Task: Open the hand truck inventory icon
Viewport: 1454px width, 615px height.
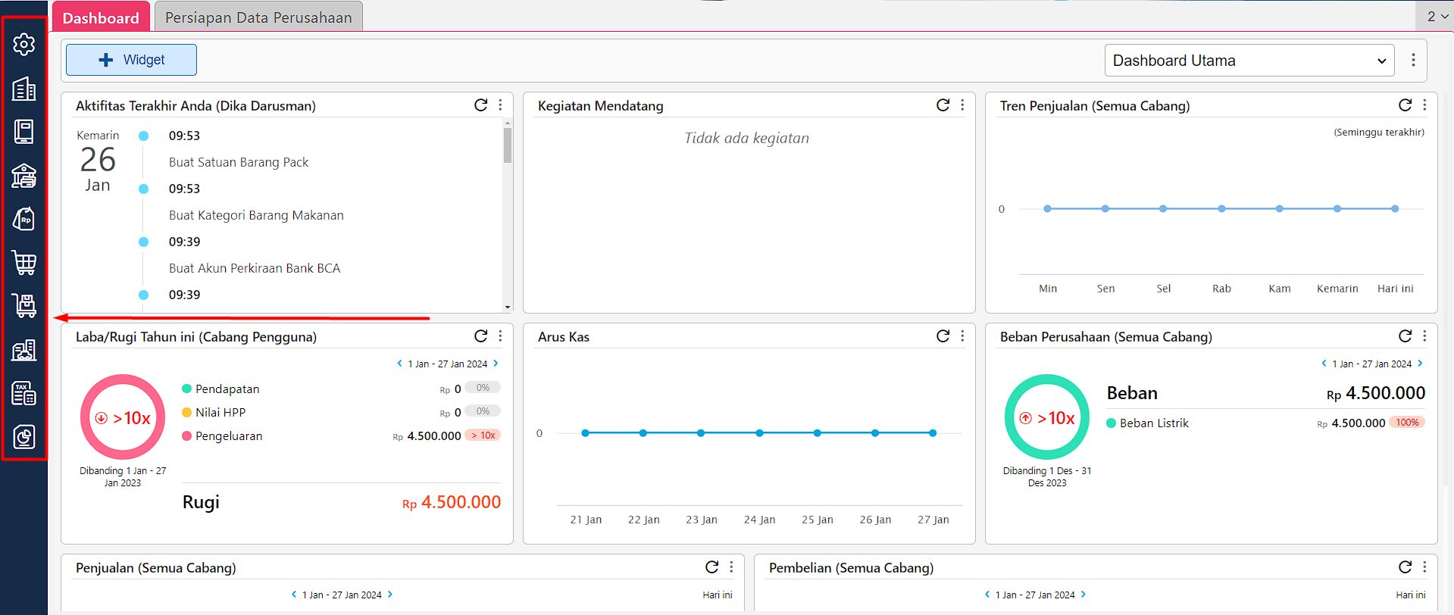Action: pyautogui.click(x=24, y=306)
